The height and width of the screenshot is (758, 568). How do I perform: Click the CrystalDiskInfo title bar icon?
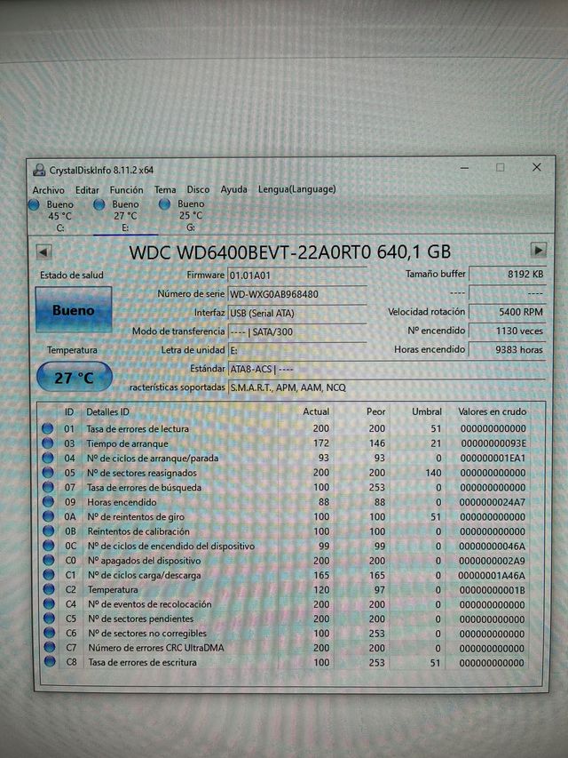tap(39, 170)
